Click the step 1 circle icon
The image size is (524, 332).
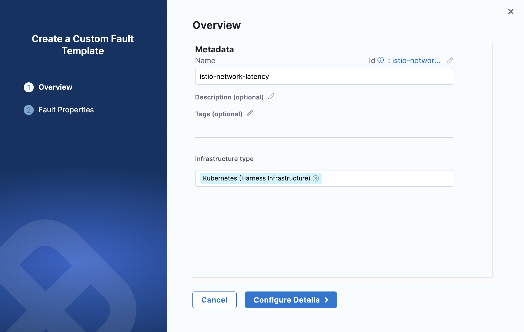pyautogui.click(x=29, y=87)
